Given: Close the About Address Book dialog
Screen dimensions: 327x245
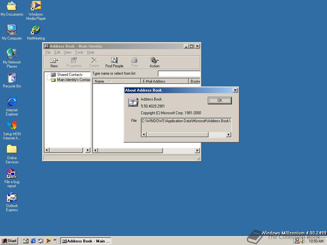Looking at the screenshot, I should pyautogui.click(x=235, y=90).
